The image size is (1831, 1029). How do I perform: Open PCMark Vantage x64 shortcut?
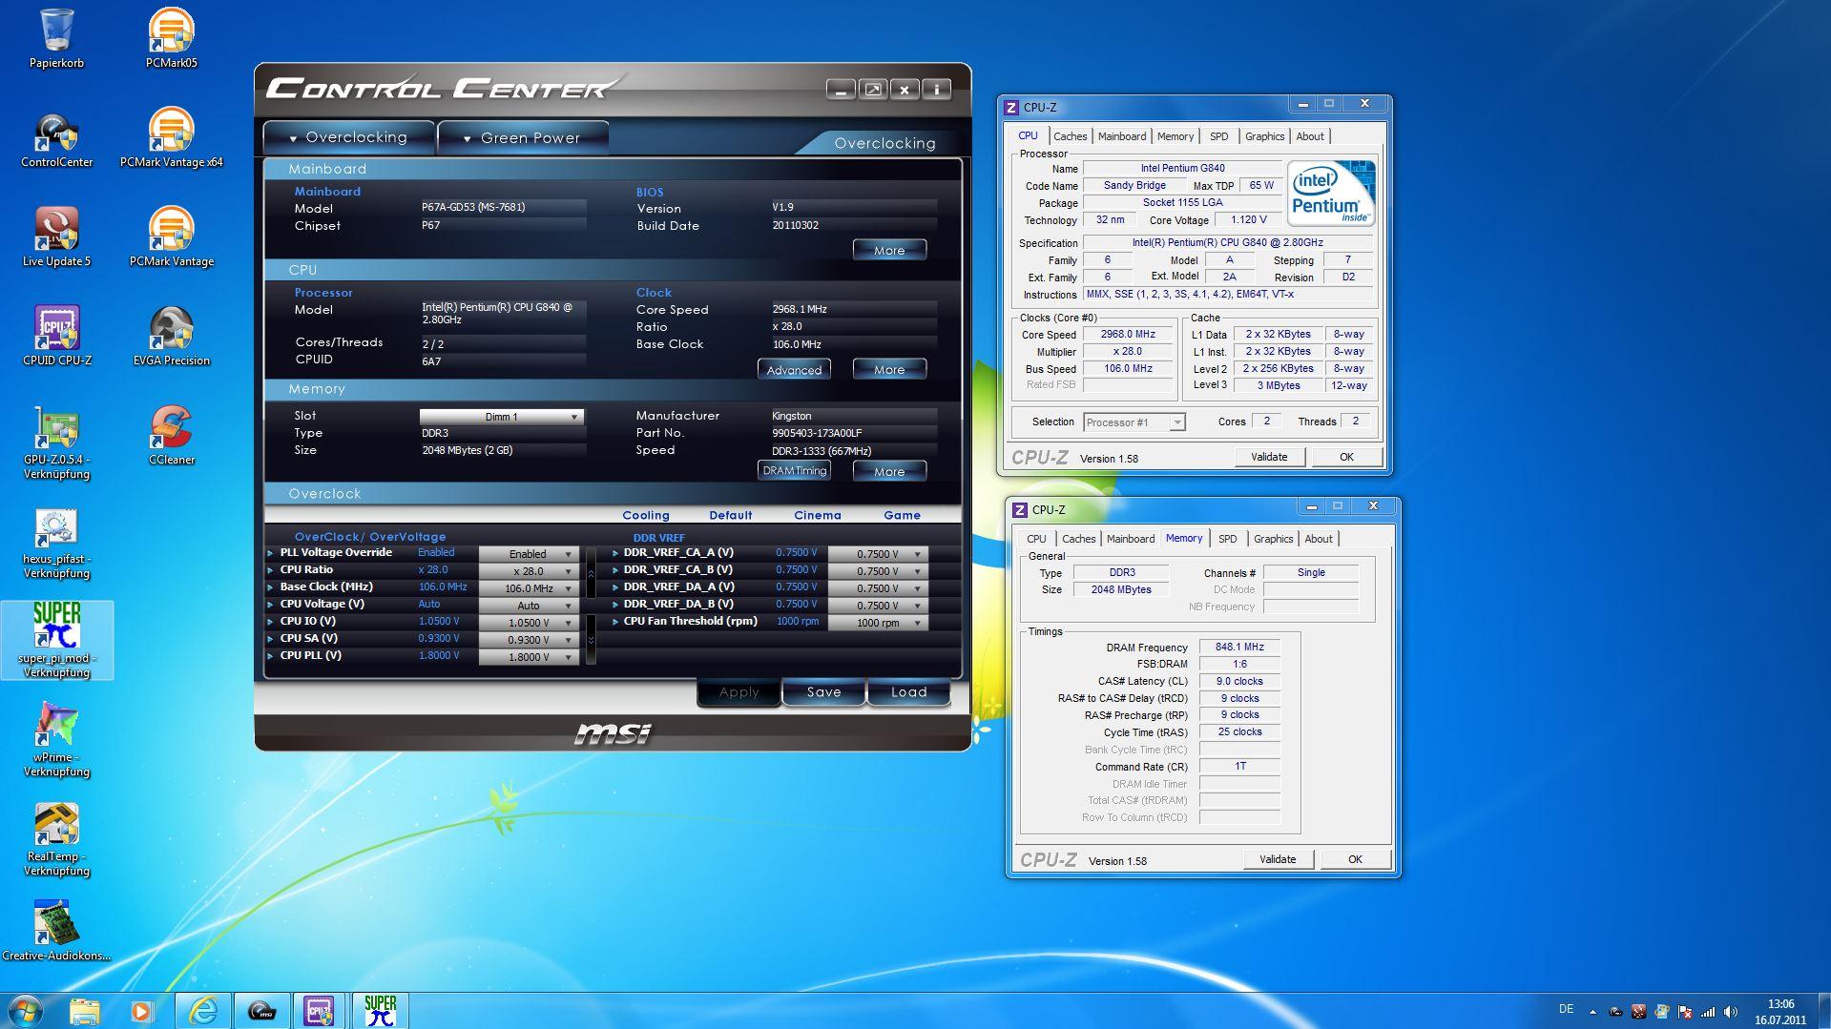point(171,138)
